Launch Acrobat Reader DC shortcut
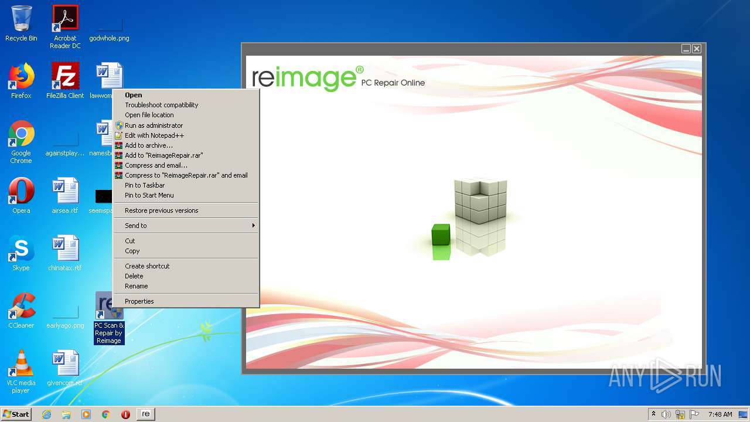 point(65,27)
